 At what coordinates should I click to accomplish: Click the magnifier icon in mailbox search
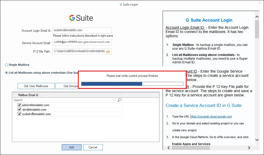pyautogui.click(x=119, y=100)
